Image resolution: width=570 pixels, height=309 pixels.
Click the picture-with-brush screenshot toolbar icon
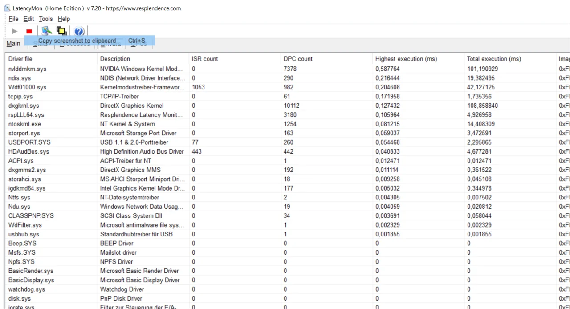click(x=46, y=31)
